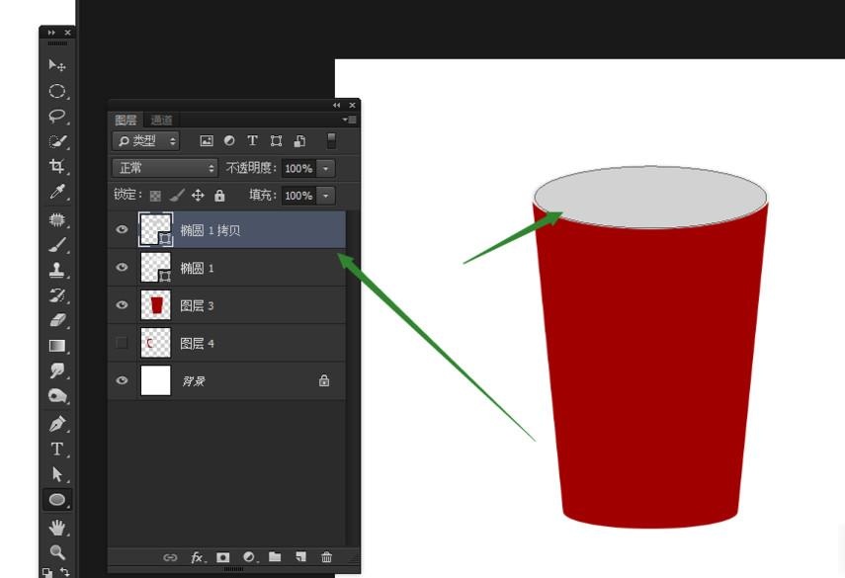Activate the Horizontal Type tool
This screenshot has width=845, height=578.
pos(57,450)
